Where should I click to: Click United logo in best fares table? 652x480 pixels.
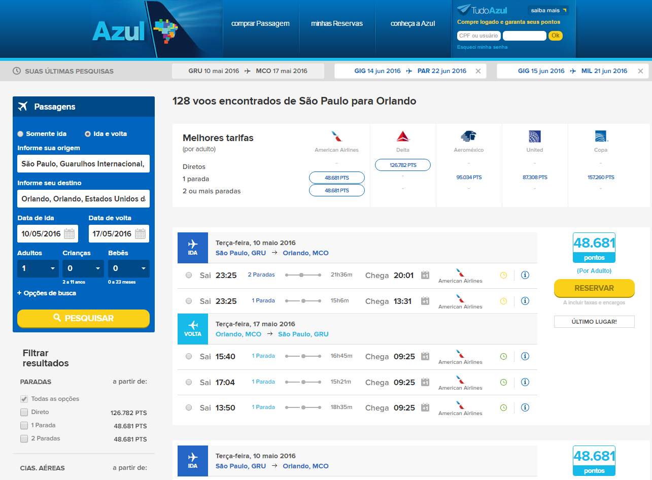[x=534, y=136]
